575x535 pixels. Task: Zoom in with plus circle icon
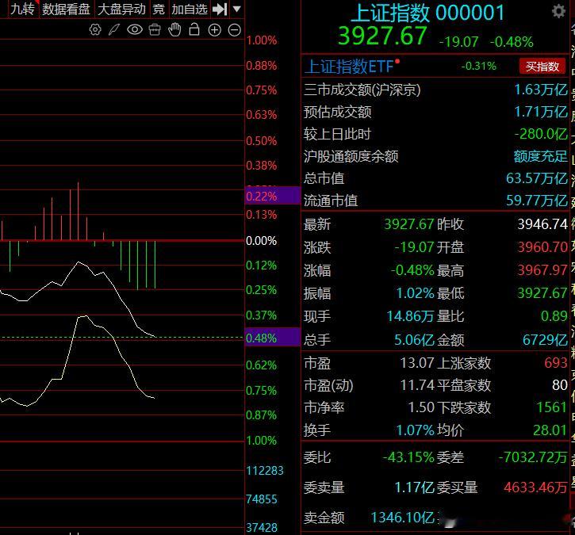(214, 30)
